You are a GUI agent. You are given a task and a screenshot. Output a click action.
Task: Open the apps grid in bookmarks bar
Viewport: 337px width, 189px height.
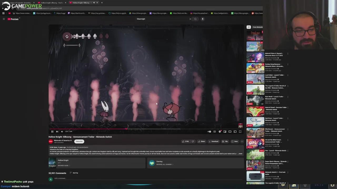(x=3, y=13)
